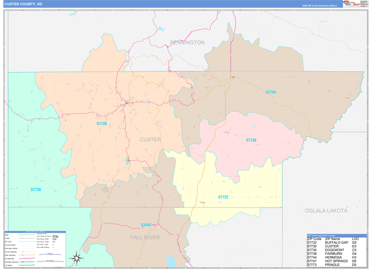The image size is (370, 269).
Task: Select the 57735 ZIP label in mint region
Action: coord(36,189)
